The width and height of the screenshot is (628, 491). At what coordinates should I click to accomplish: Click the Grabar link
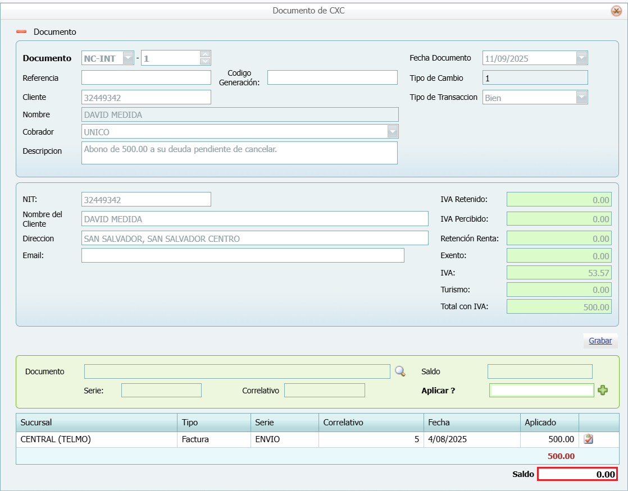click(x=600, y=341)
